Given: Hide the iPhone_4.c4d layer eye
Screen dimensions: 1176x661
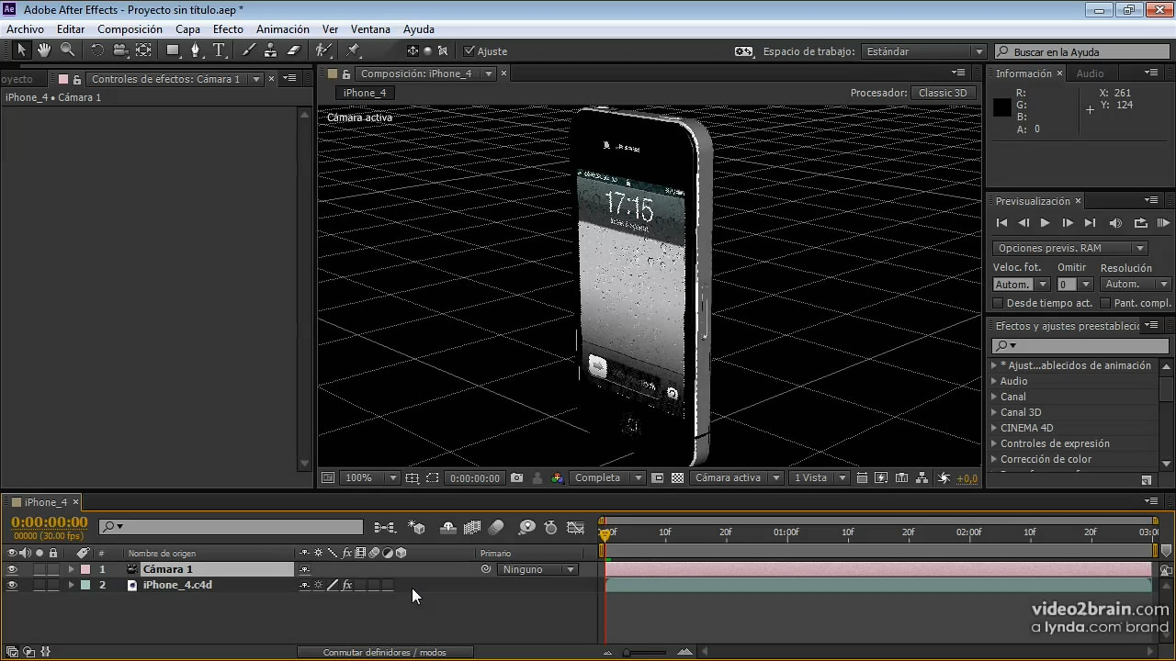Looking at the screenshot, I should 12,585.
